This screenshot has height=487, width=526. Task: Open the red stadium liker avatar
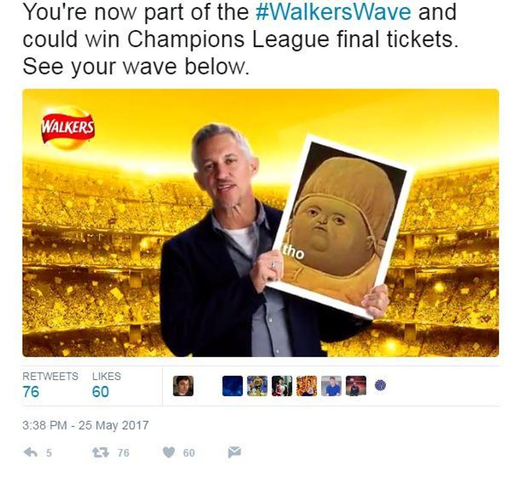click(x=356, y=386)
